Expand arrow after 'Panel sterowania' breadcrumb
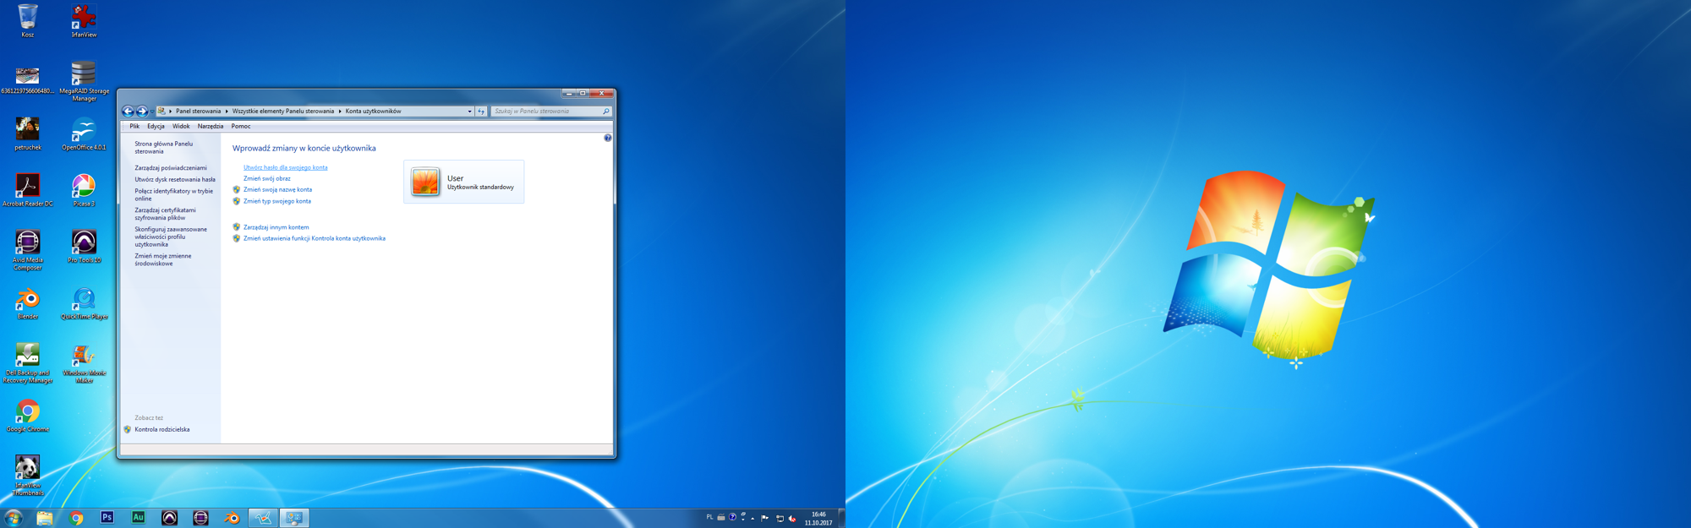 227,112
